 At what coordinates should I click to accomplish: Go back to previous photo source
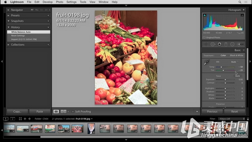(x=25, y=119)
